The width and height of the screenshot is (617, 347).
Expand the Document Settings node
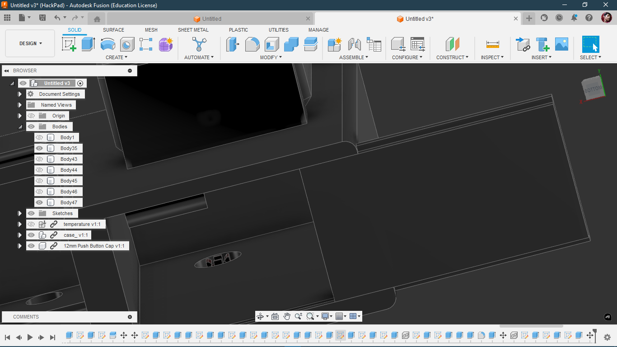(x=20, y=94)
